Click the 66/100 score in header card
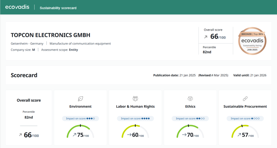 pyautogui.click(x=218, y=37)
